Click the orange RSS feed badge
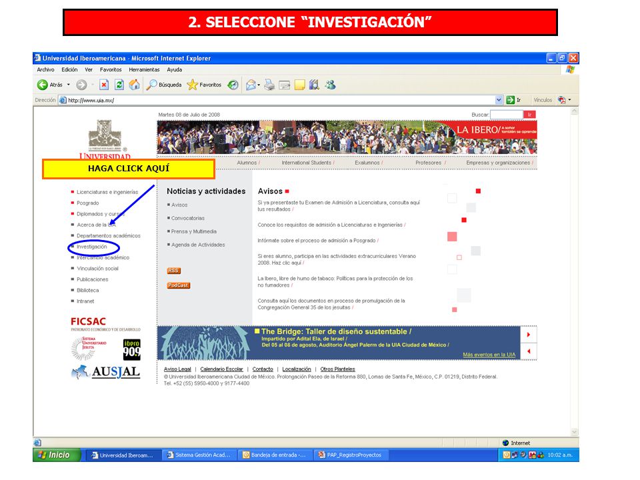This screenshot has width=640, height=480. click(x=173, y=271)
